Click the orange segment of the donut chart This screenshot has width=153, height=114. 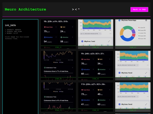122,32
